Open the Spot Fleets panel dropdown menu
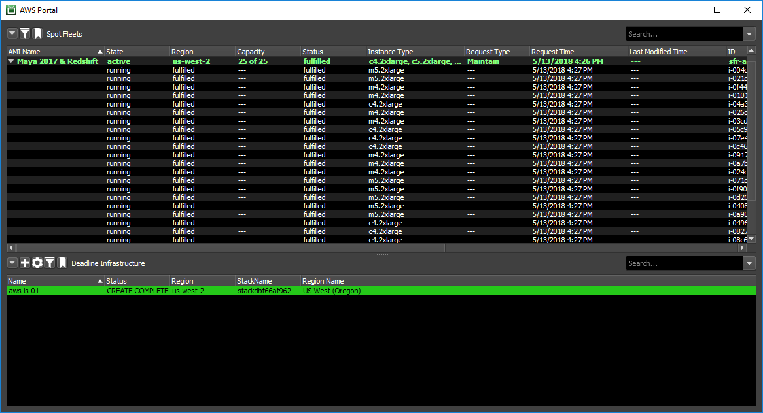The height and width of the screenshot is (413, 763). pyautogui.click(x=12, y=33)
